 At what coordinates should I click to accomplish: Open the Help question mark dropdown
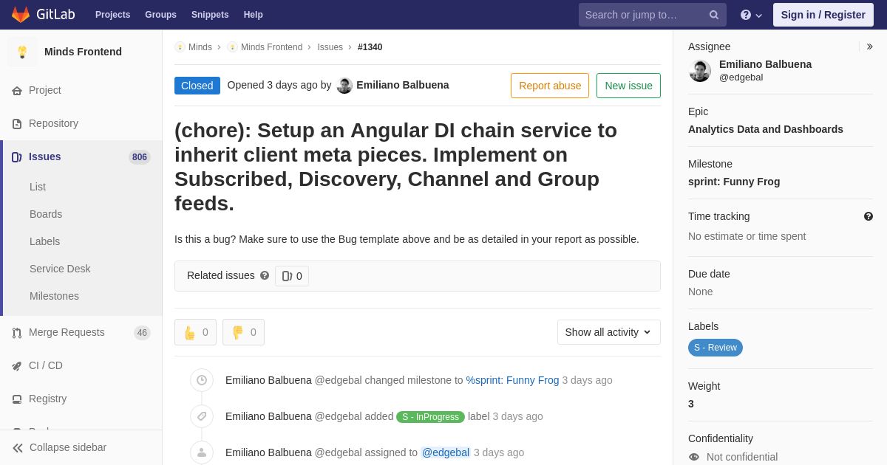tap(751, 15)
